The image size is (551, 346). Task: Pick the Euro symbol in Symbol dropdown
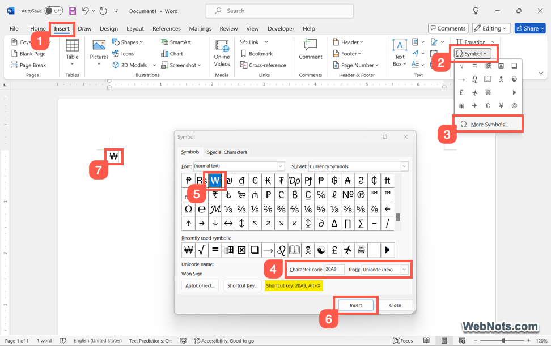tap(488, 106)
